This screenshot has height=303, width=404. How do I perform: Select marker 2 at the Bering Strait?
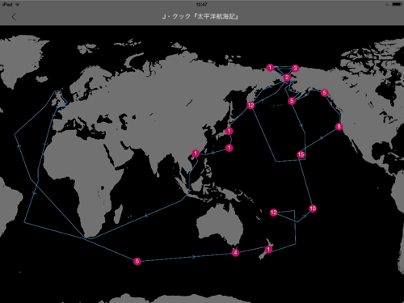(287, 78)
